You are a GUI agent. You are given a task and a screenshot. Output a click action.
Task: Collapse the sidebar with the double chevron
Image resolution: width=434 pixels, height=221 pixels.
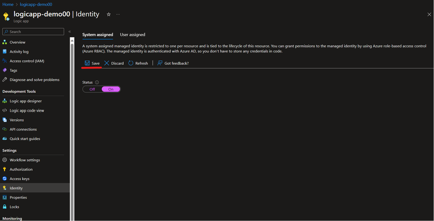(70, 31)
